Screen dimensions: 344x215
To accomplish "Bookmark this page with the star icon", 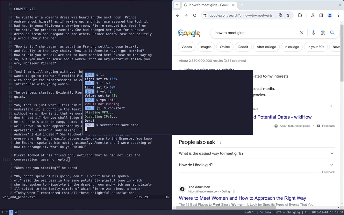I will (288, 15).
